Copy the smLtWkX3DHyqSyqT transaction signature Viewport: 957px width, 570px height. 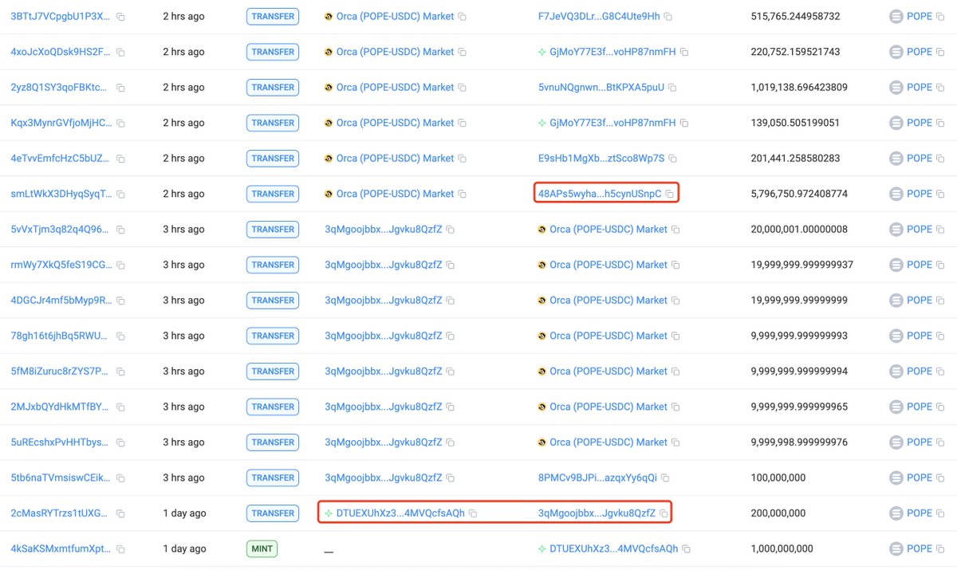tap(120, 194)
